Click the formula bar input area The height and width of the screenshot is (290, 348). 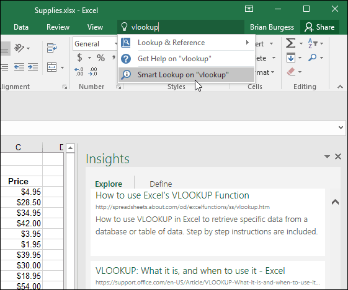click(x=169, y=128)
